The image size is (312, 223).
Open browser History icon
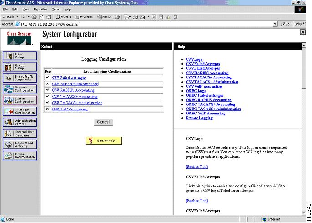tap(118, 17)
